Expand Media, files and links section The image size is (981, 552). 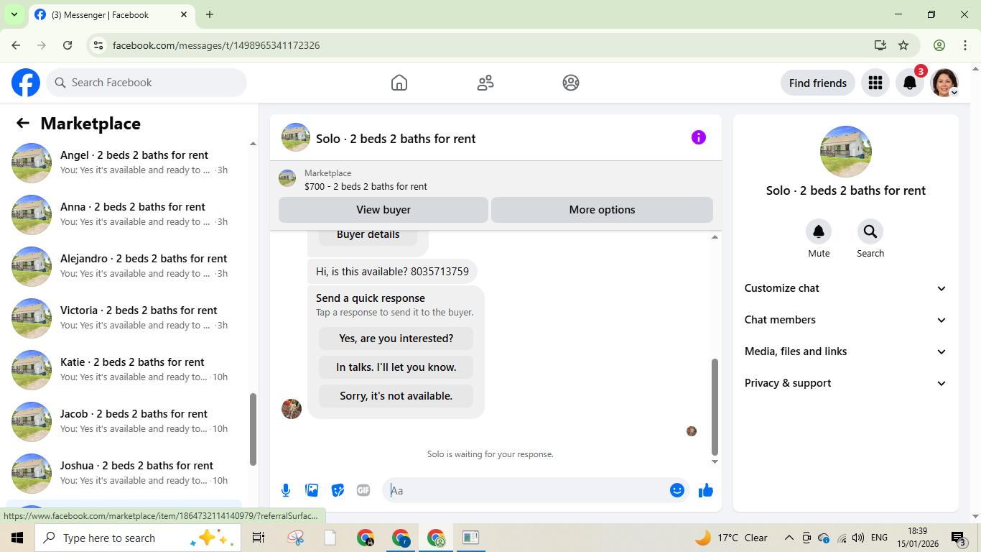[846, 351]
